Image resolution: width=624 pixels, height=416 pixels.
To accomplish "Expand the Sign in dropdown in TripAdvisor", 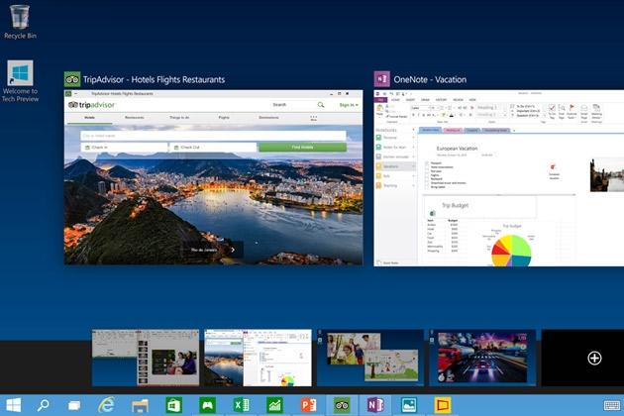I will pyautogui.click(x=349, y=105).
